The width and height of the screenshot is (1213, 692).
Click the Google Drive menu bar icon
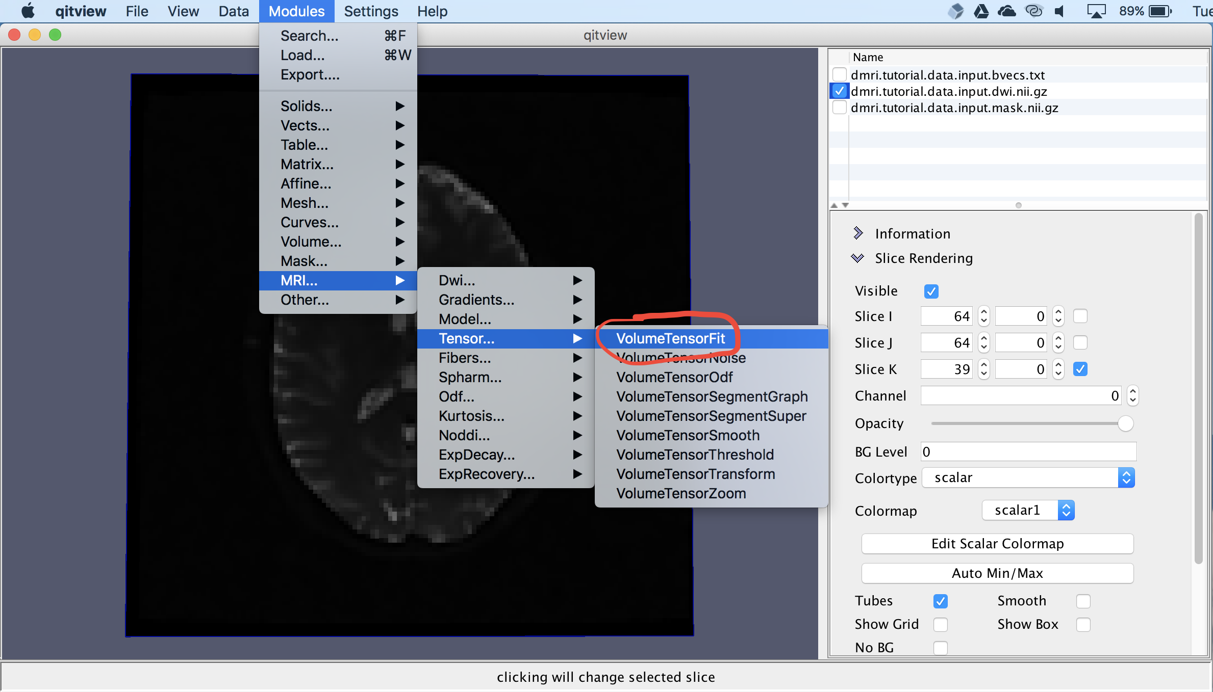[980, 11]
